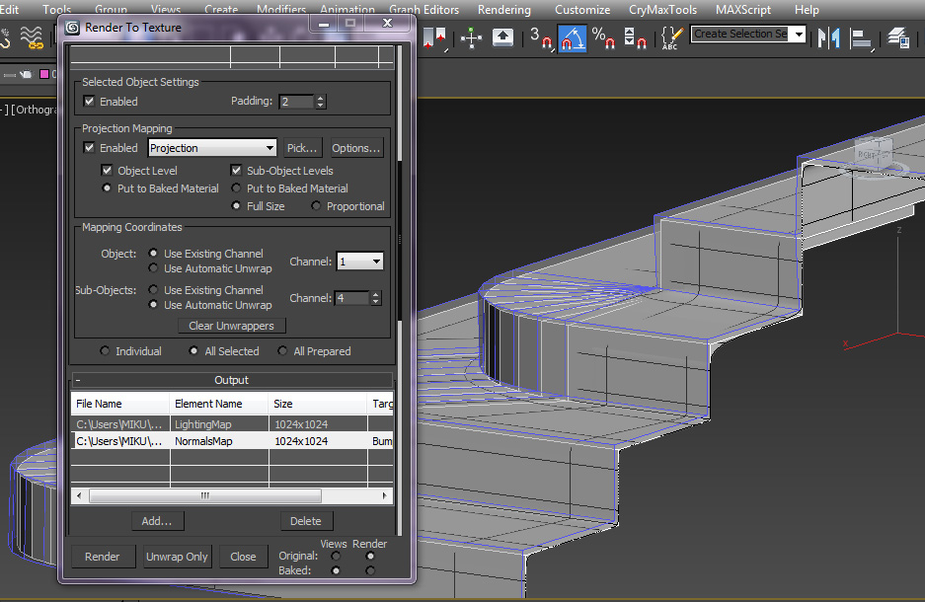The image size is (925, 602).
Task: Click the ViewCube in the viewport
Action: point(874,153)
